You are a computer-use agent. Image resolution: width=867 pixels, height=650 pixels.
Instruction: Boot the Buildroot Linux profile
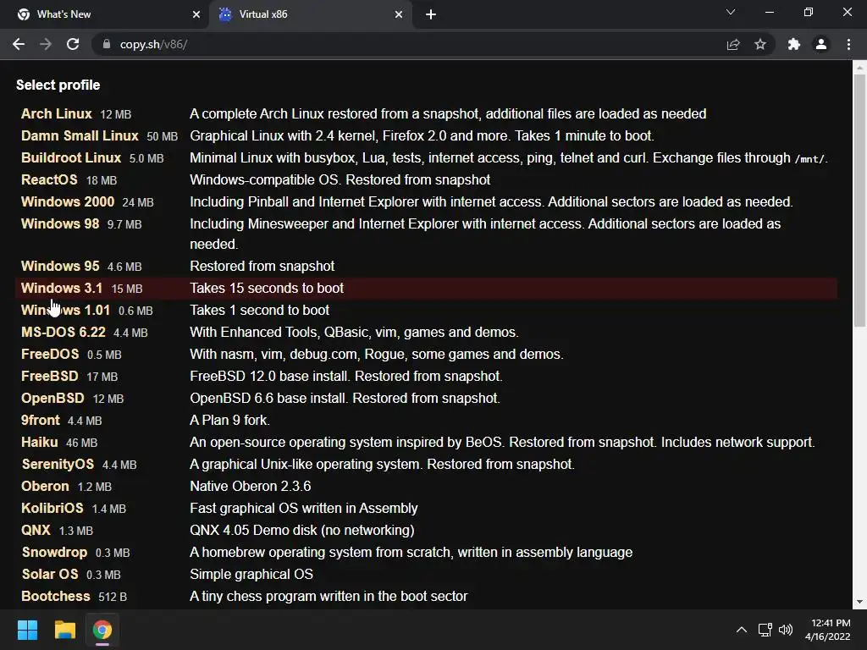[x=71, y=158]
